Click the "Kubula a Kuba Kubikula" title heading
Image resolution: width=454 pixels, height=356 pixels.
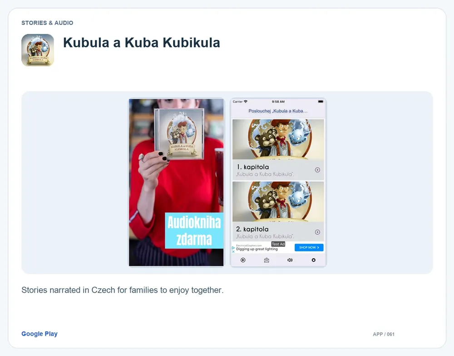point(142,43)
